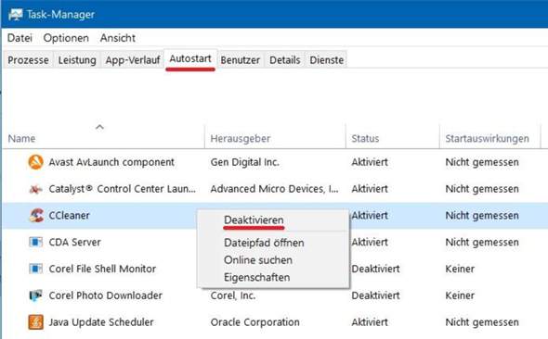Click publisher Gen Digital Inc.
The height and width of the screenshot is (339, 548).
coord(244,162)
